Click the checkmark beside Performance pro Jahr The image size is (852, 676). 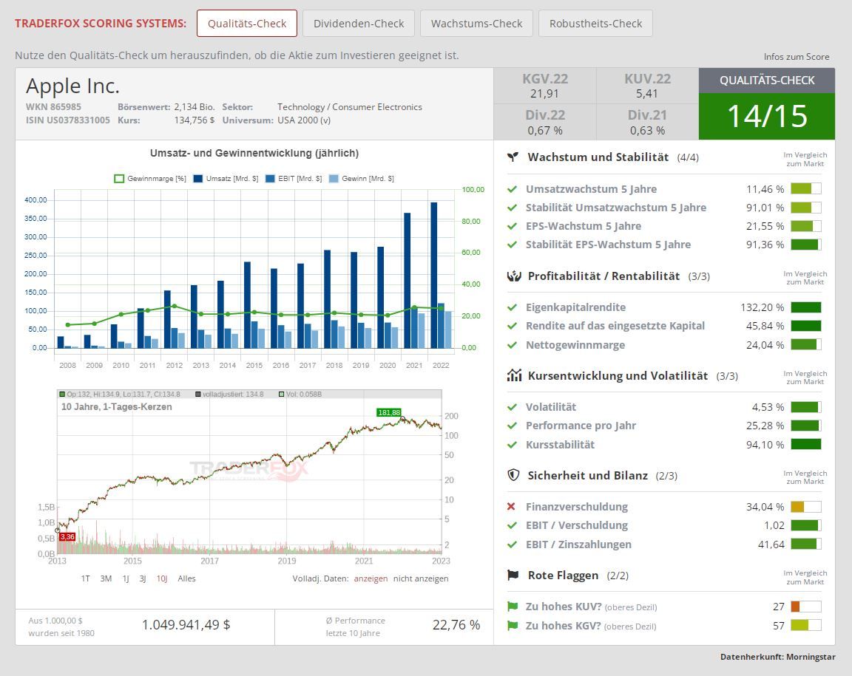pos(511,426)
